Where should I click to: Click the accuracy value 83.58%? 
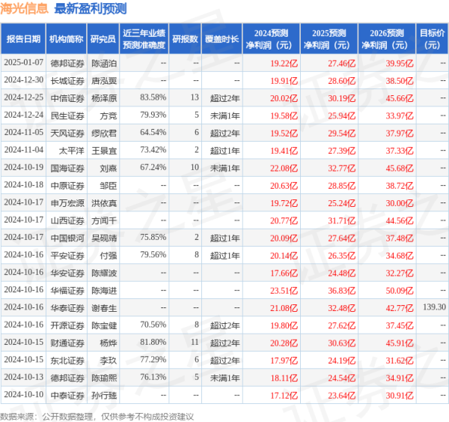(x=153, y=97)
